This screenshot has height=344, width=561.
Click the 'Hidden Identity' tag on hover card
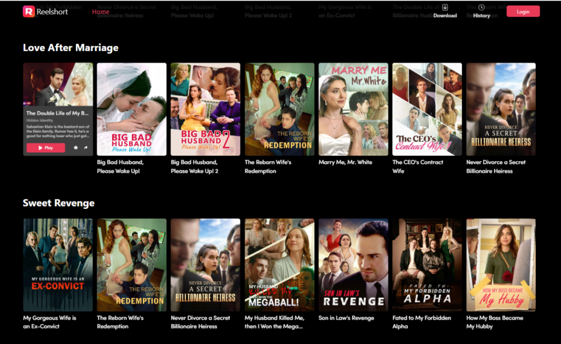coord(39,121)
